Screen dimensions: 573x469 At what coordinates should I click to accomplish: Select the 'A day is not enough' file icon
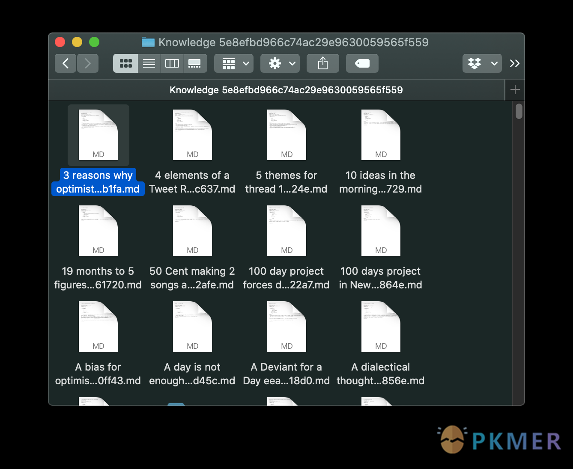193,327
